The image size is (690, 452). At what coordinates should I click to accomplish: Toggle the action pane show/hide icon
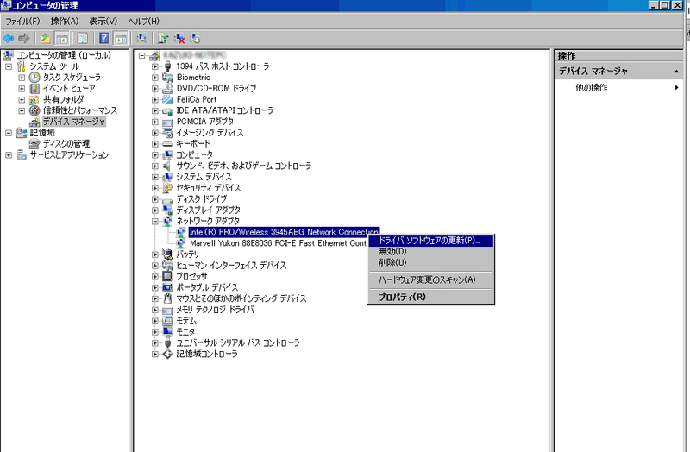click(120, 38)
